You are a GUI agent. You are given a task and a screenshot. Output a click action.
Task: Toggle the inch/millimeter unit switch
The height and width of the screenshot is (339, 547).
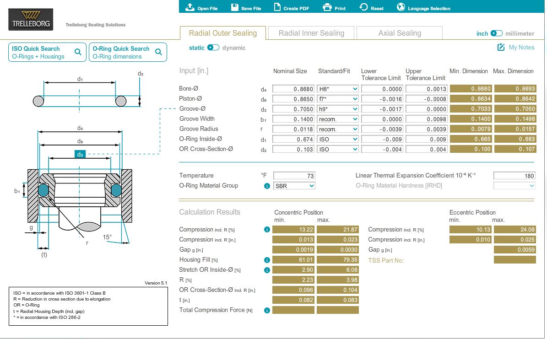pos(496,33)
